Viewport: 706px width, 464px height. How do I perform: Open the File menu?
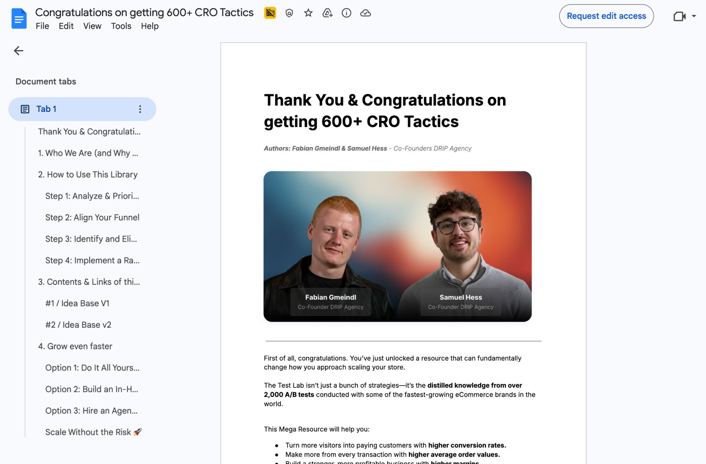[x=42, y=26]
